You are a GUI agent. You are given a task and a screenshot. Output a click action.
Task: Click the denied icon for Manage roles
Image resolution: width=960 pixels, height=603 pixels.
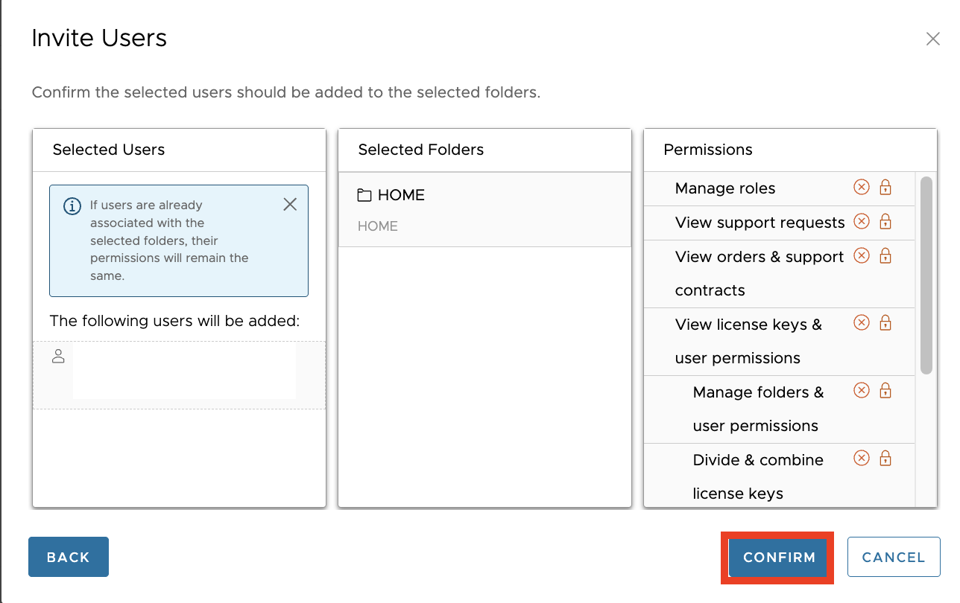[861, 188]
